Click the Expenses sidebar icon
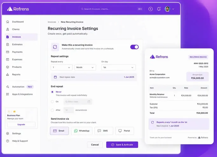The height and width of the screenshot is (157, 217). [8, 59]
